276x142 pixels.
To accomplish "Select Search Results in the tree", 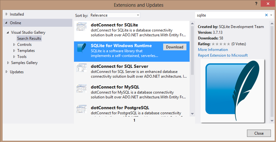I will click(x=29, y=39).
